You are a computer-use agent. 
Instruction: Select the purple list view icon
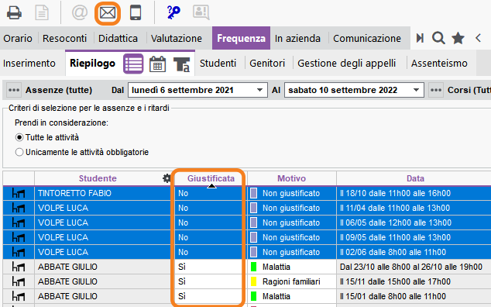point(133,64)
